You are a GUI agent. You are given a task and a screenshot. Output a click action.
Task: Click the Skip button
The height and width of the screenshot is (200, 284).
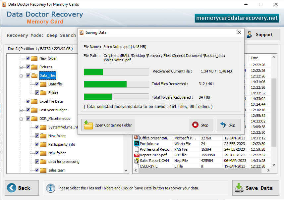pyautogui.click(x=229, y=125)
